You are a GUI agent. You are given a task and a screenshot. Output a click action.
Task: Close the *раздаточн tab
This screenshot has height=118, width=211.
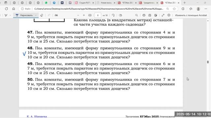pyautogui.click(x=157, y=3)
